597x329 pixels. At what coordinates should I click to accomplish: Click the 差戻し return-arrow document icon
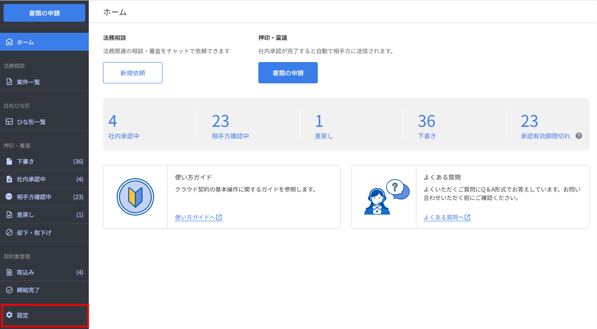(x=9, y=215)
